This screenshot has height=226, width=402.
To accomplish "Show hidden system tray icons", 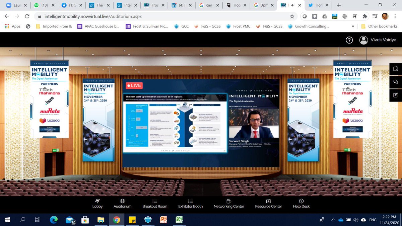I will [333, 220].
